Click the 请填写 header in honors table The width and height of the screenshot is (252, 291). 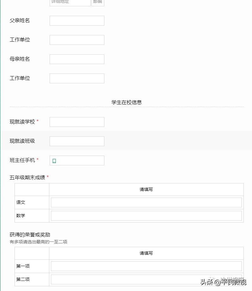[x=146, y=253]
